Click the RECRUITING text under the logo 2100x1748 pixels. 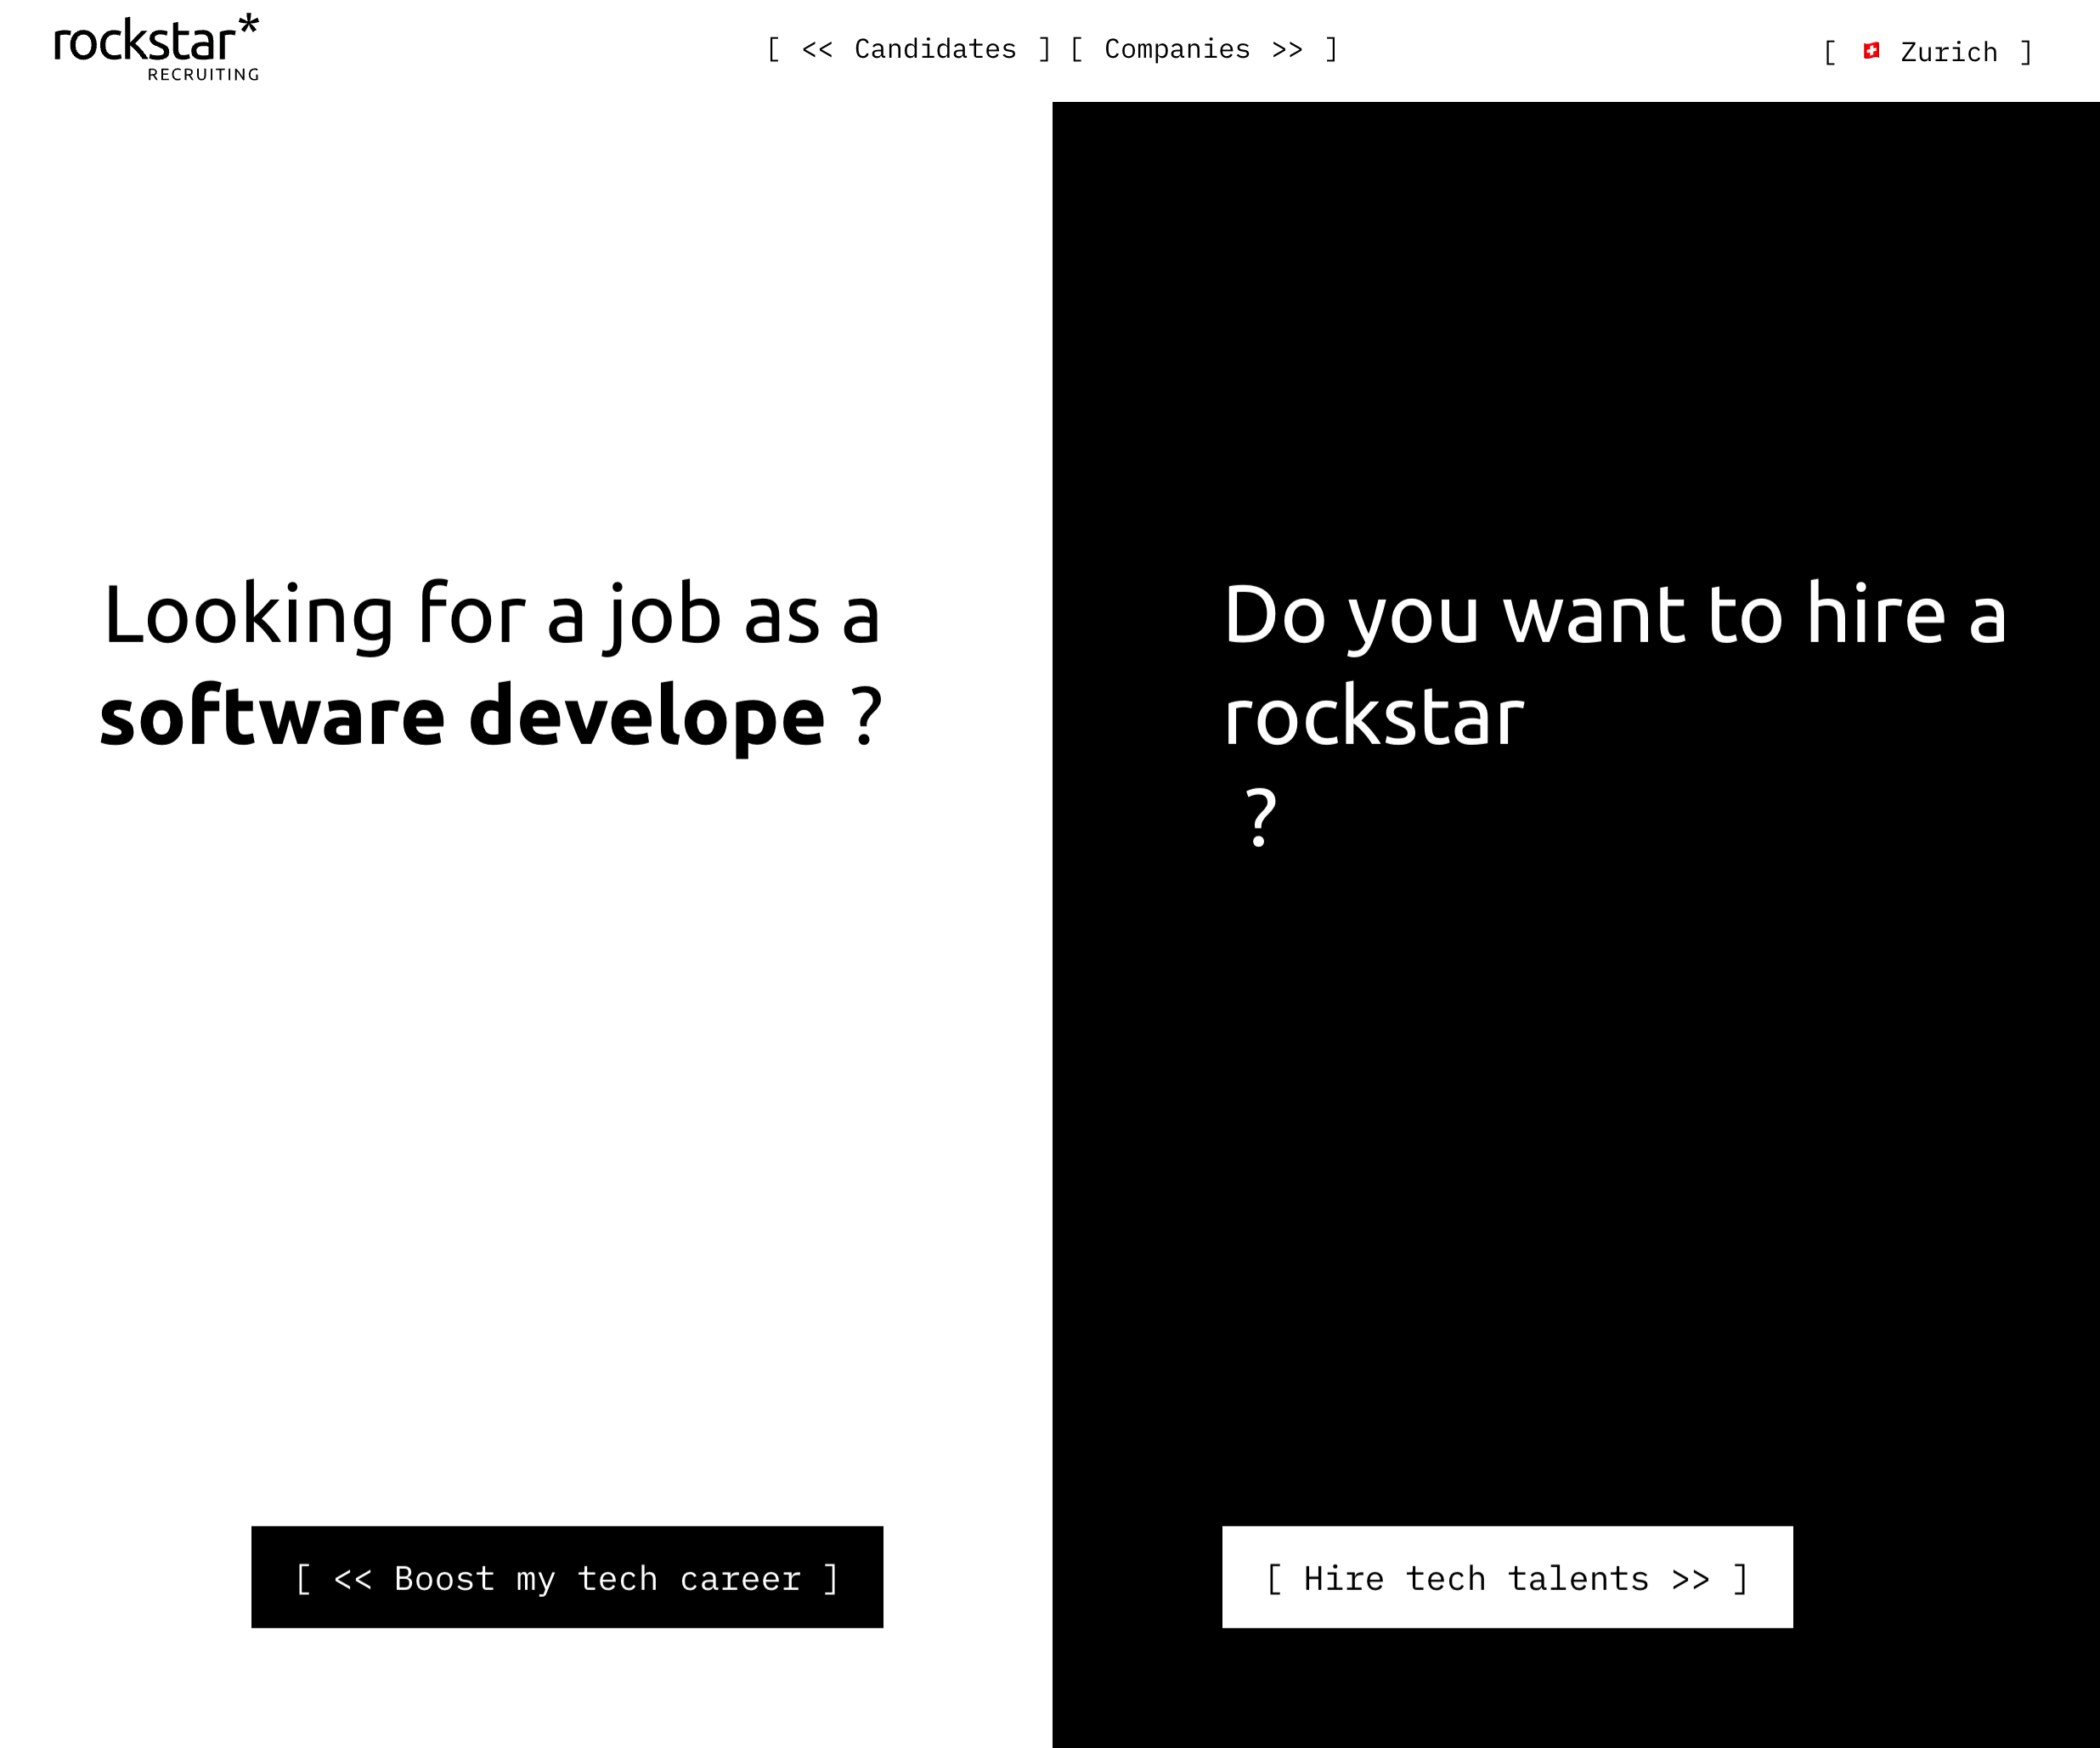click(x=203, y=75)
